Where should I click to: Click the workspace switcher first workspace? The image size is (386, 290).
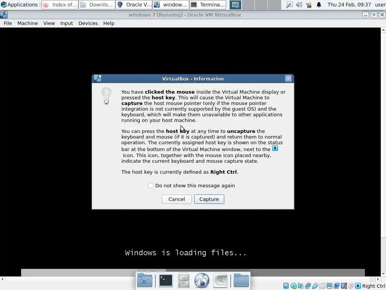pyautogui.click(x=235, y=5)
